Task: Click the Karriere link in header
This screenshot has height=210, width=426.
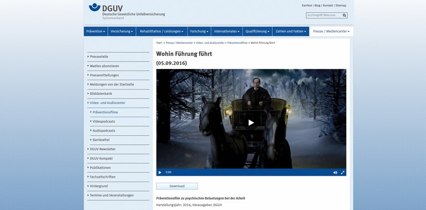Action: 306,6
